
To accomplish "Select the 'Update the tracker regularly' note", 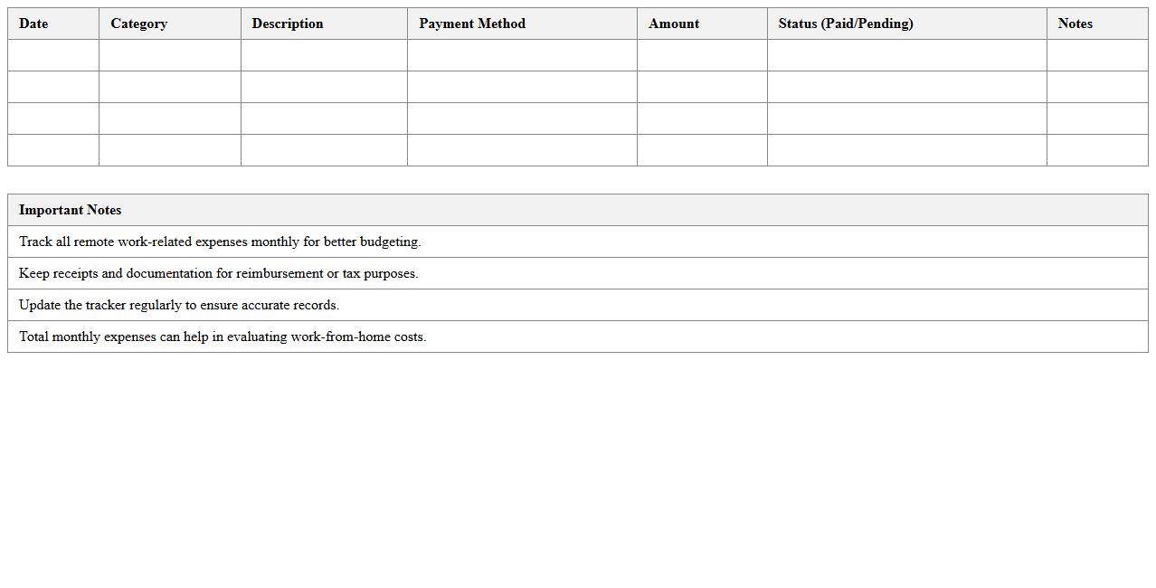I will (179, 305).
